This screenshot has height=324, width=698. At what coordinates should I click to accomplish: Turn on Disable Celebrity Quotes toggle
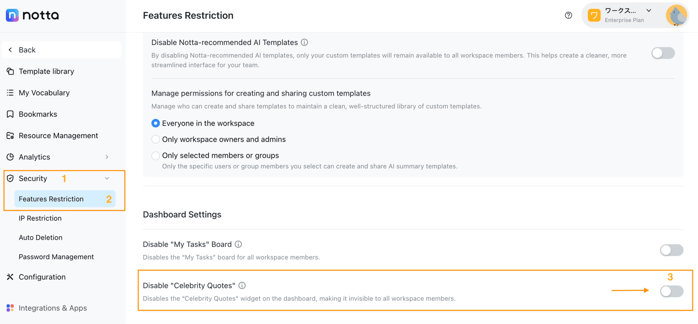(x=672, y=291)
